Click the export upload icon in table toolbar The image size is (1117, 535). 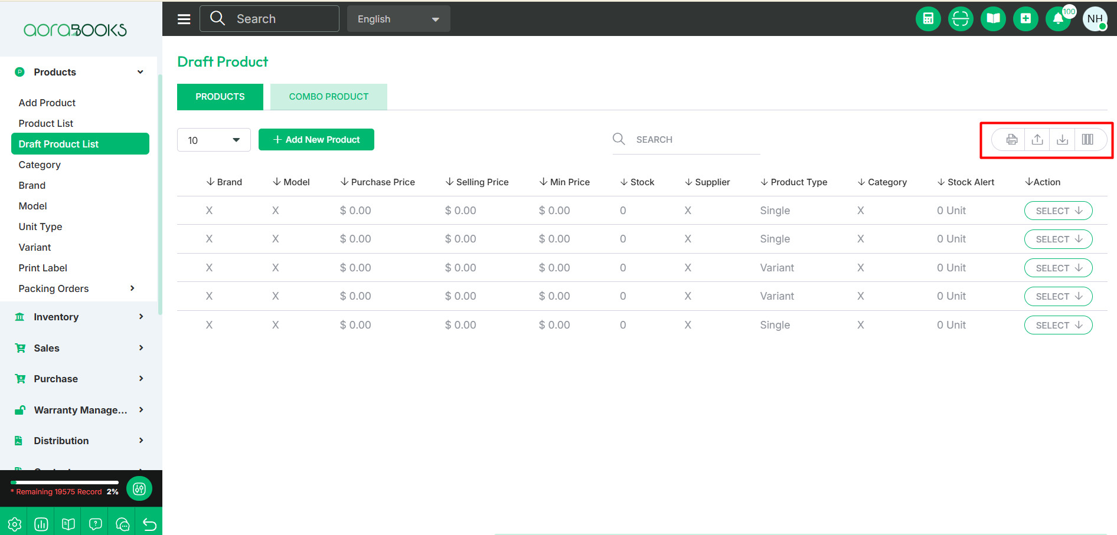tap(1037, 140)
